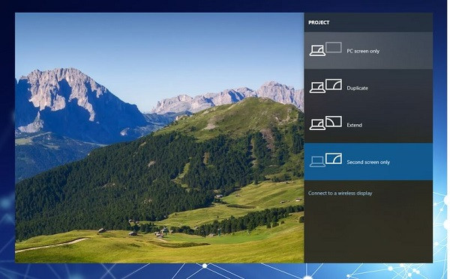Click the laptop icon in the Extend option
Screen dimensions: 450x279
coord(317,124)
